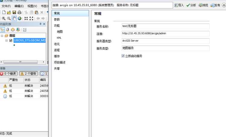Screen dimensions: 226x137
Task: Click the Full Extent globe icon
Action: (20, 18)
